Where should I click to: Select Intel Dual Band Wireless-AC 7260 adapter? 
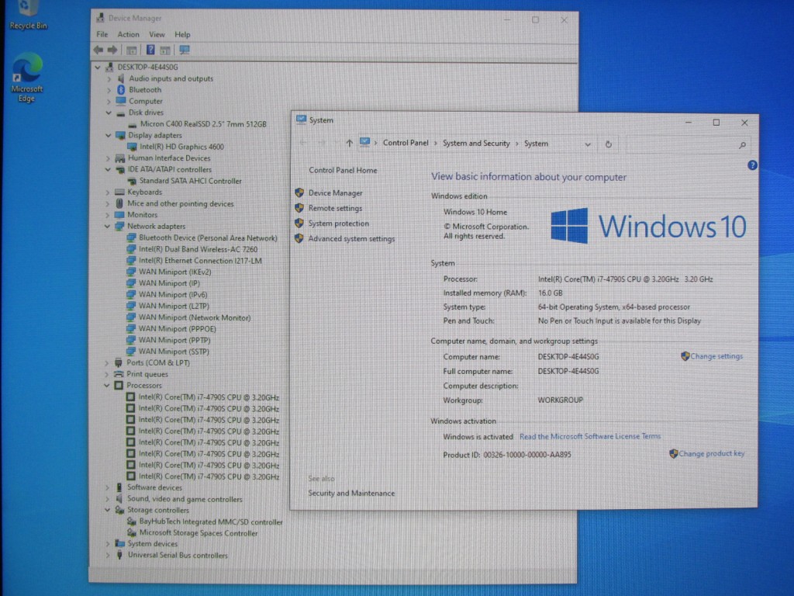click(x=198, y=250)
